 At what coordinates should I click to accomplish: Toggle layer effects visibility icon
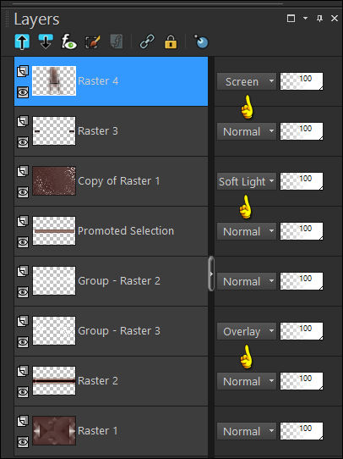click(69, 41)
